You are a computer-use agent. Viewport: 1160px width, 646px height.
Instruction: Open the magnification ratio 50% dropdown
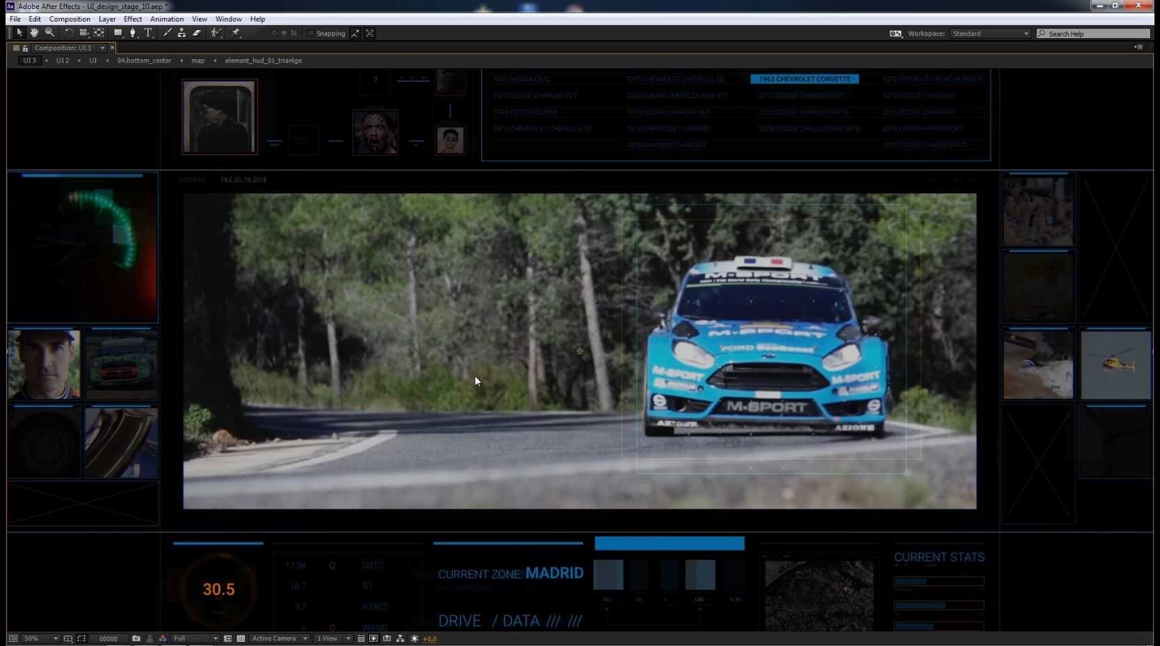(41, 638)
